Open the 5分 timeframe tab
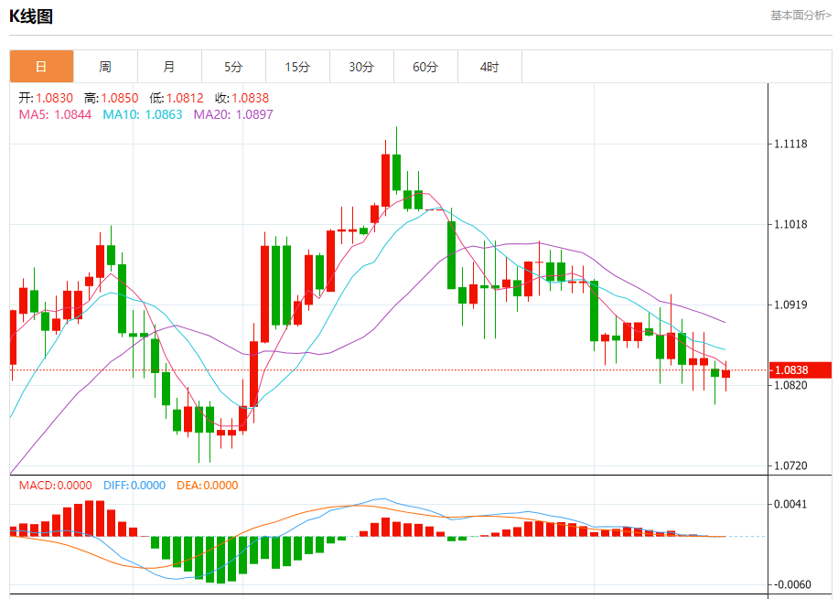Image resolution: width=838 pixels, height=599 pixels. (x=233, y=67)
